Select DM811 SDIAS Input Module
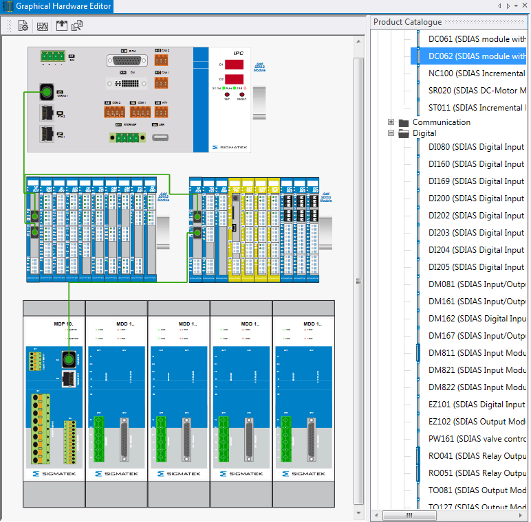The width and height of the screenshot is (531, 522). point(477,353)
